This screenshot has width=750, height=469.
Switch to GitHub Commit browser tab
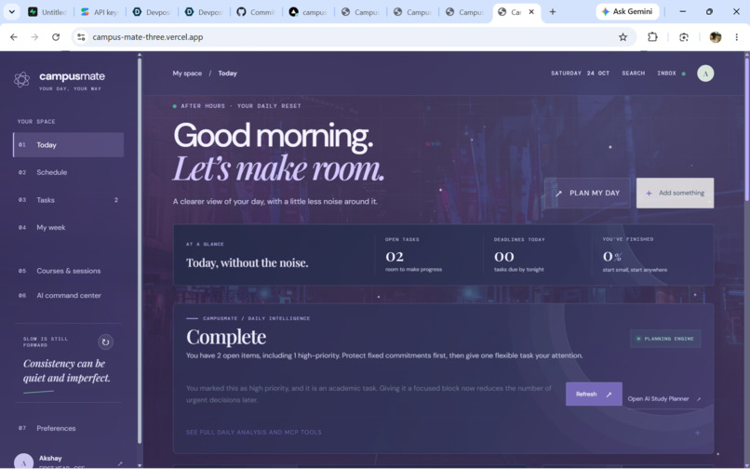[257, 12]
